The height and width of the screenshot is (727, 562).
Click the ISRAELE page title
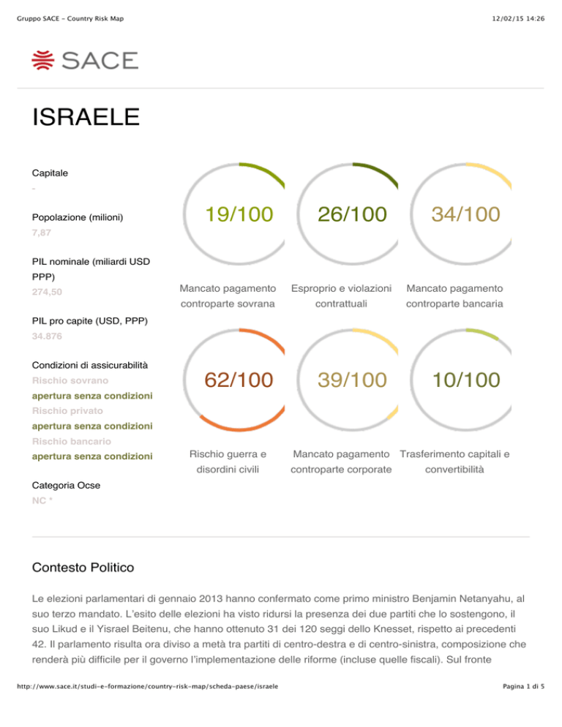tap(86, 116)
